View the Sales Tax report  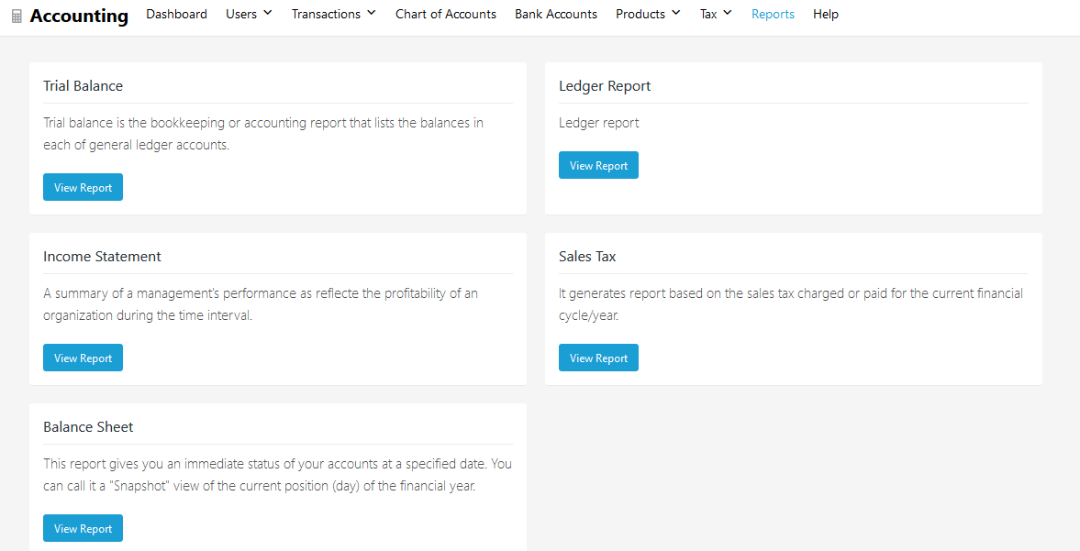(598, 358)
